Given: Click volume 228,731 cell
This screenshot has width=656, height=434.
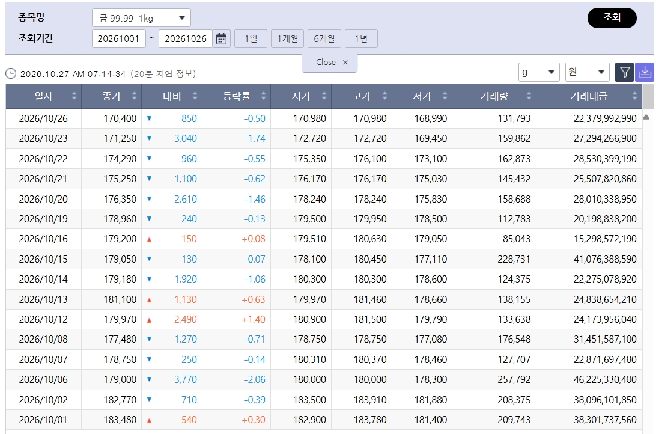Looking at the screenshot, I should tap(494, 259).
